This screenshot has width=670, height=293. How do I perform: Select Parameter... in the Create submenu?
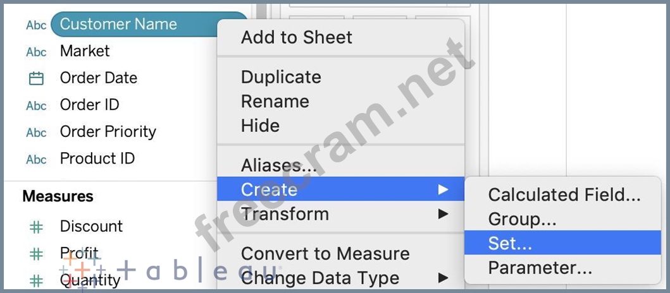(x=540, y=268)
